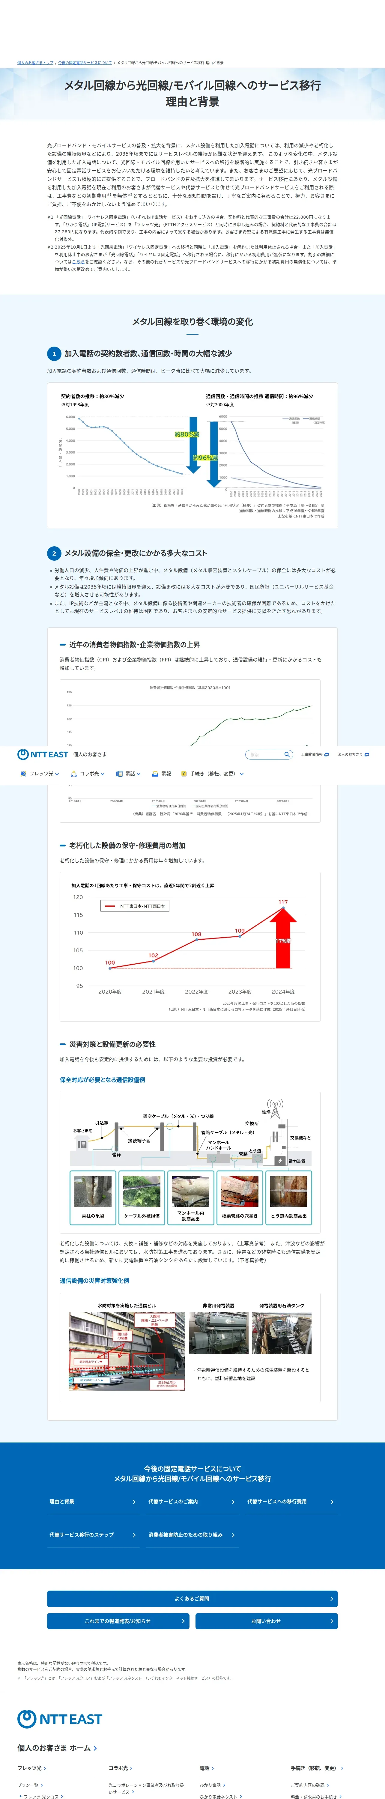385x1799 pixels.
Task: Click the 手続き question-mark icon in navigation
Action: coord(184,774)
